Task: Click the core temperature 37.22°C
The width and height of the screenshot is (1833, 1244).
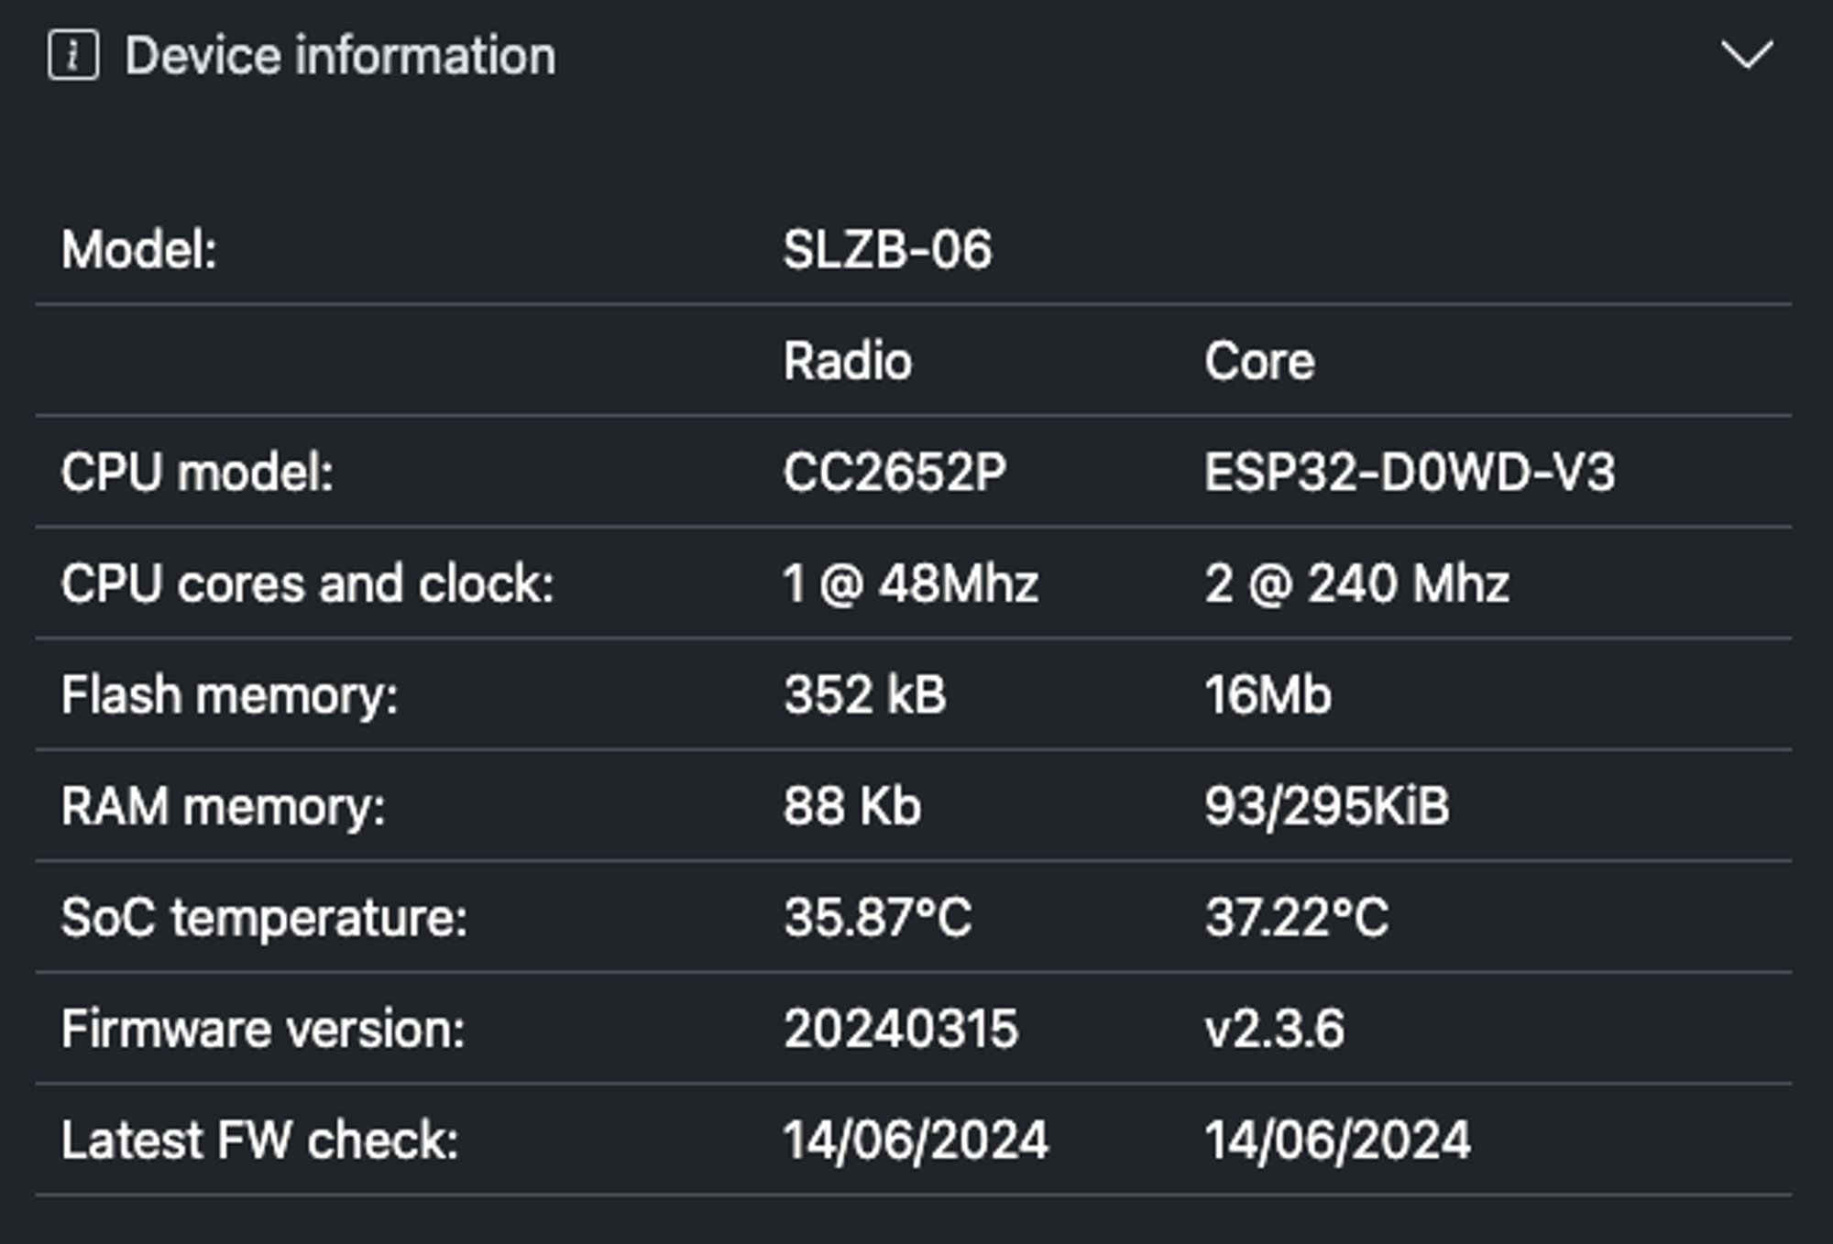Action: point(1297,917)
